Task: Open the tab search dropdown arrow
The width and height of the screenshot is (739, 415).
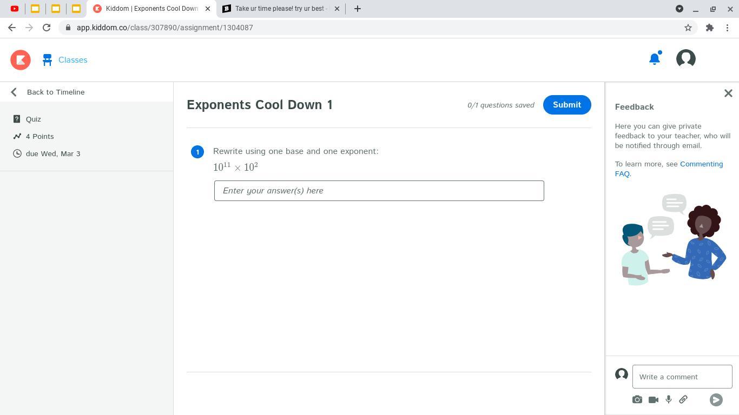Action: (679, 9)
